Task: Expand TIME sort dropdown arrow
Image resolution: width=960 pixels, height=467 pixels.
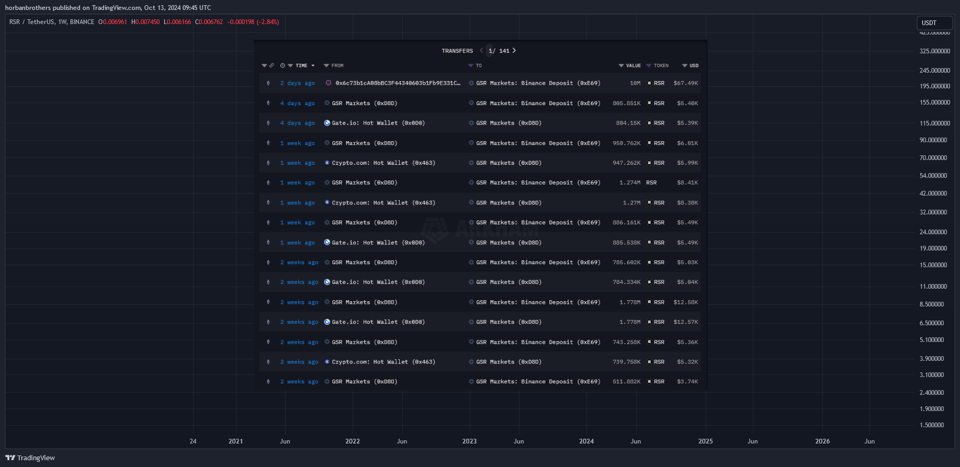Action: (313, 66)
